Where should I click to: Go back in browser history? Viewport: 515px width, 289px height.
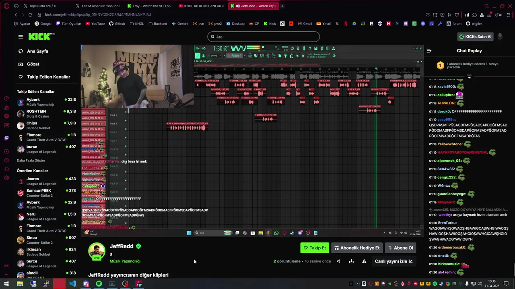16,15
